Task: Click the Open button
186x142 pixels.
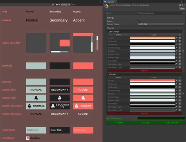Action: point(182,9)
